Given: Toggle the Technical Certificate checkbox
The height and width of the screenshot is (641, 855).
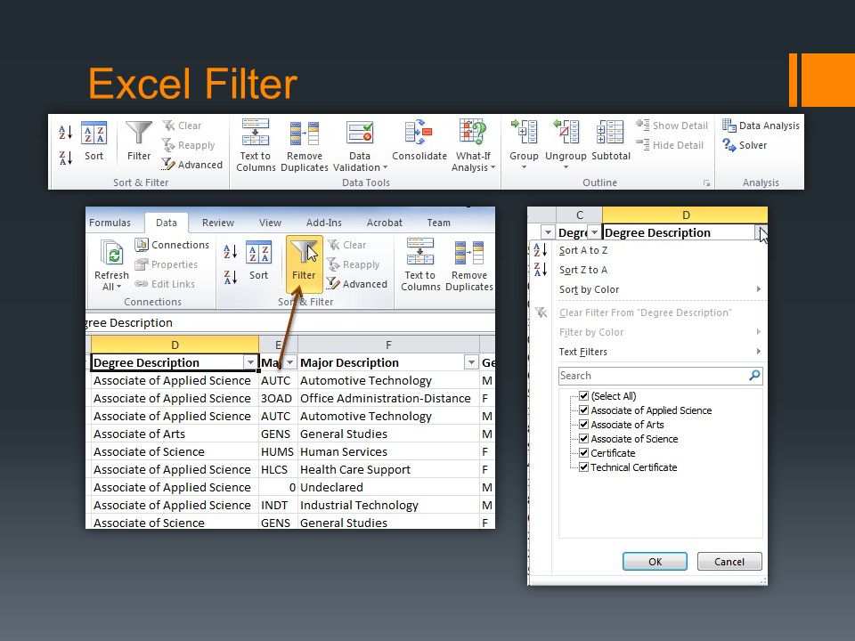Looking at the screenshot, I should coord(583,467).
